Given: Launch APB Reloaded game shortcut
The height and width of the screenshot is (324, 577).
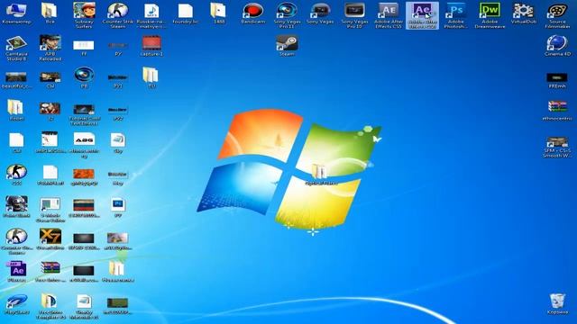Looking at the screenshot, I should [50, 48].
